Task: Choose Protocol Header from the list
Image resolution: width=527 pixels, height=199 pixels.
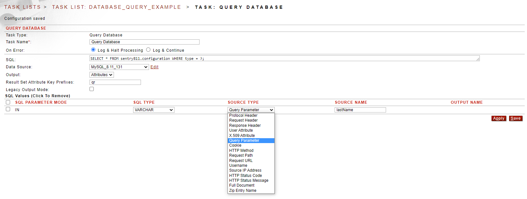Action: [251, 115]
